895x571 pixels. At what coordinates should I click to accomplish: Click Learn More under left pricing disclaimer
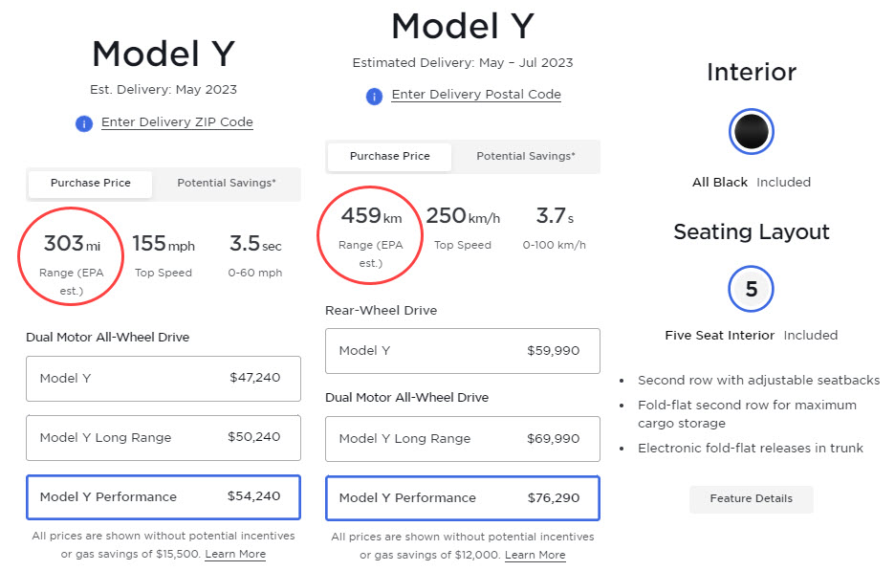234,553
